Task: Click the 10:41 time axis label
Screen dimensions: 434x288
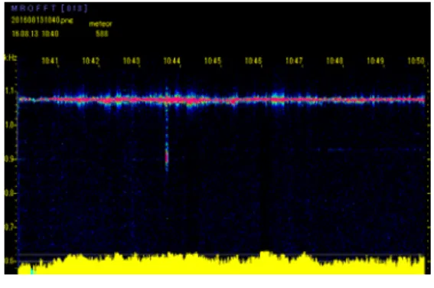Action: point(50,61)
